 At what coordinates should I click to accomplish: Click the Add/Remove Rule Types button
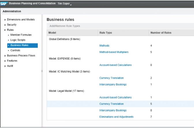65,26
